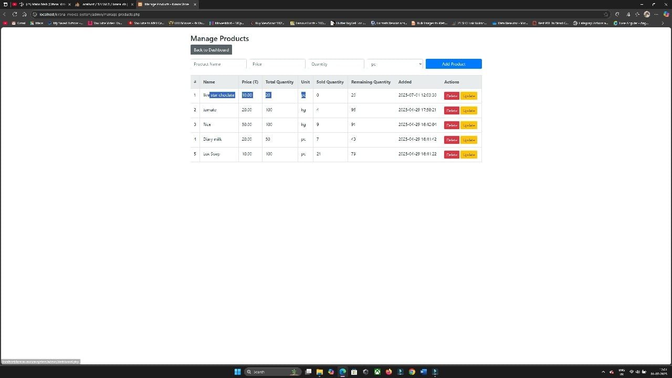The image size is (672, 378).
Task: Open the Copilot sidebar icon
Action: pos(666,14)
